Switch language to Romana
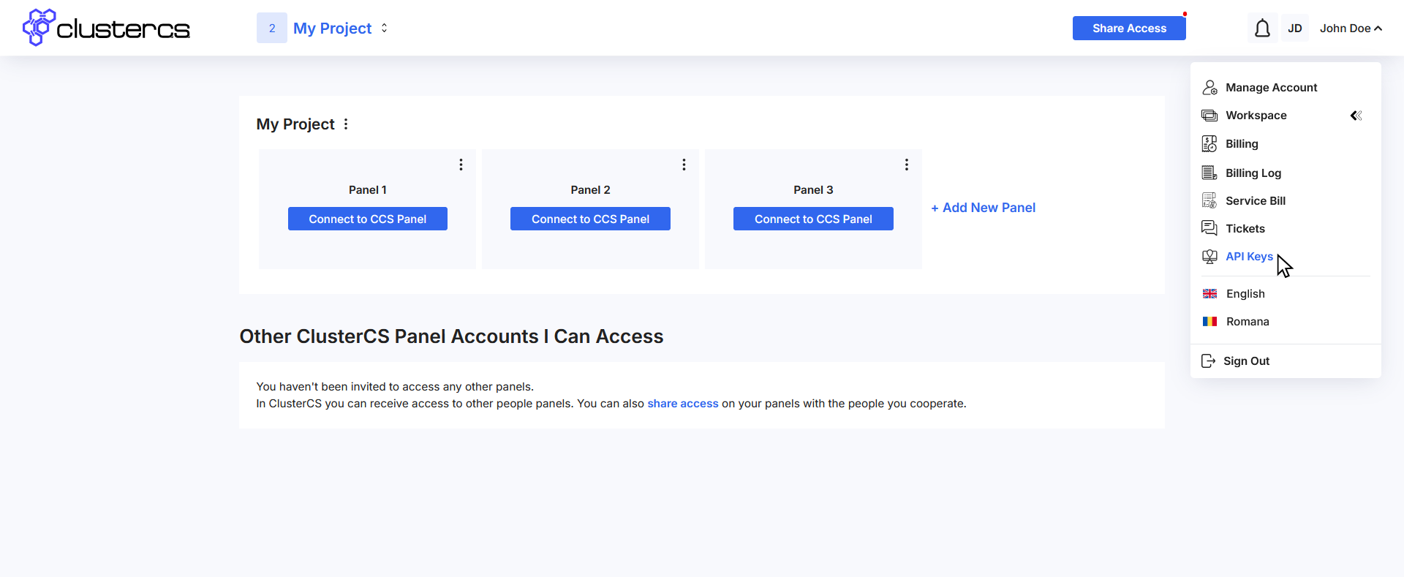The width and height of the screenshot is (1404, 577). tap(1248, 321)
